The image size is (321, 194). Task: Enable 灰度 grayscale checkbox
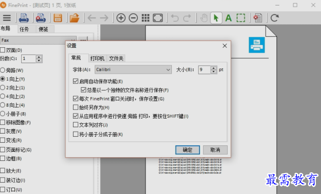(3, 131)
